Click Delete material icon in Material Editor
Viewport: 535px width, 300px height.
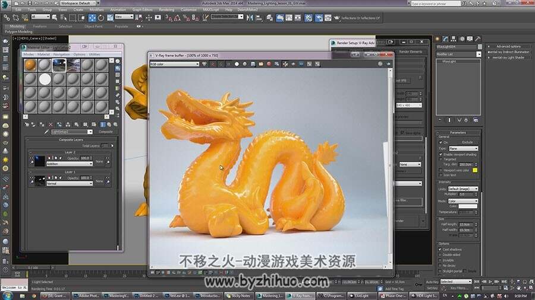pos(51,125)
